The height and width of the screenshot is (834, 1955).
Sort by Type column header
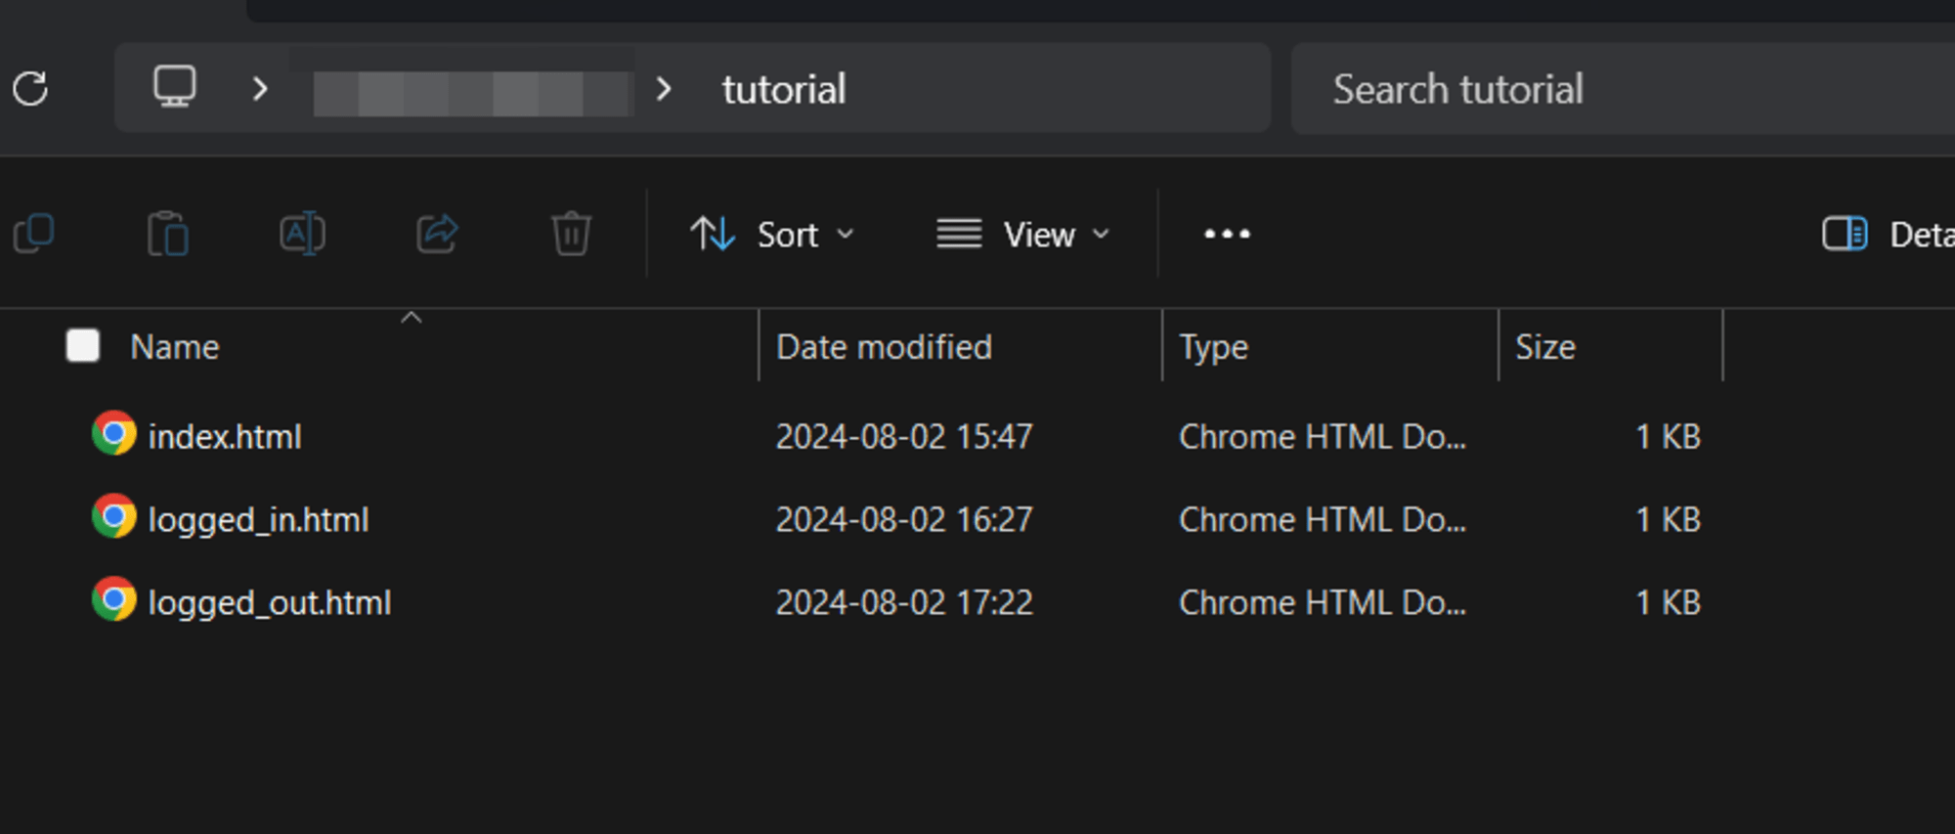(x=1214, y=347)
